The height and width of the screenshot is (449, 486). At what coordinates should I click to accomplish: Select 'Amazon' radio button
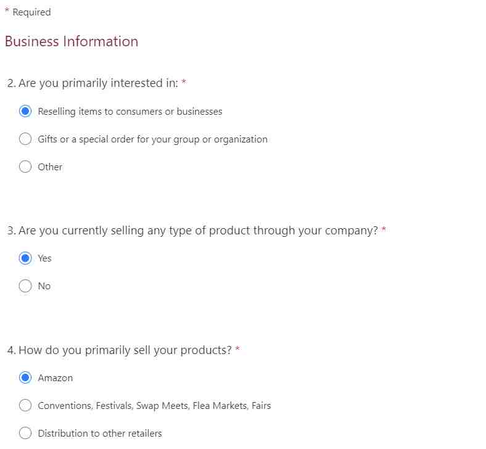[x=25, y=377]
